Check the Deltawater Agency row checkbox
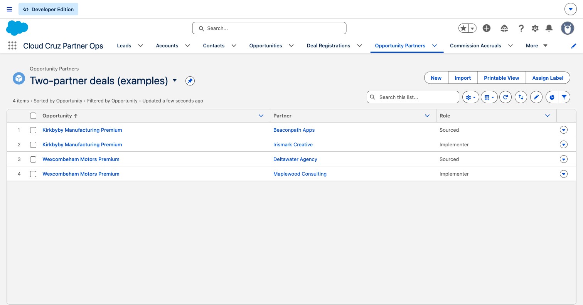 tap(33, 159)
